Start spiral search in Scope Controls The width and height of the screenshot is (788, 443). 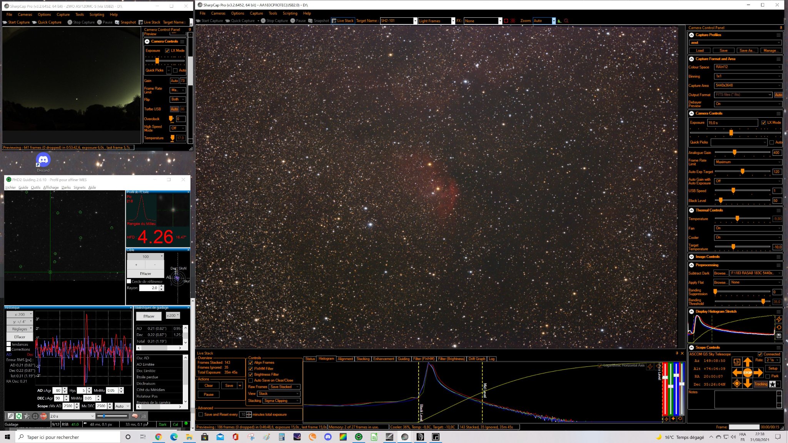pyautogui.click(x=737, y=361)
